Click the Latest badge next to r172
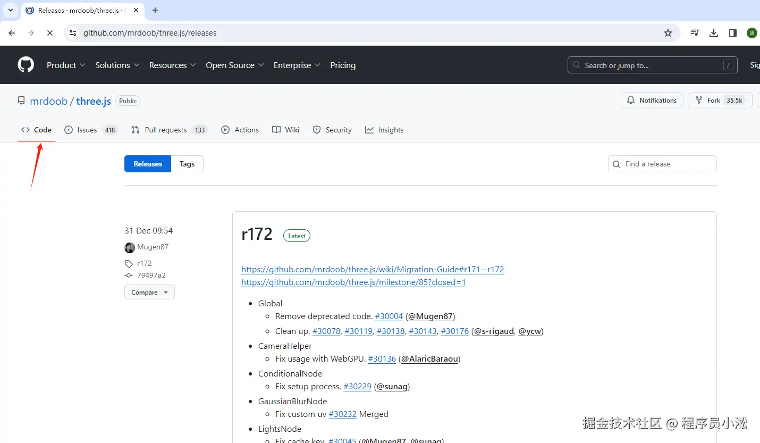The width and height of the screenshot is (760, 443). click(297, 236)
